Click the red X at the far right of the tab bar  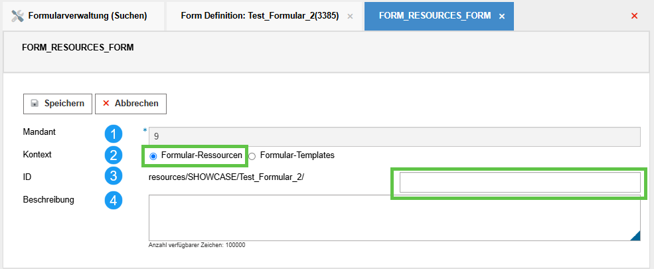click(x=634, y=15)
